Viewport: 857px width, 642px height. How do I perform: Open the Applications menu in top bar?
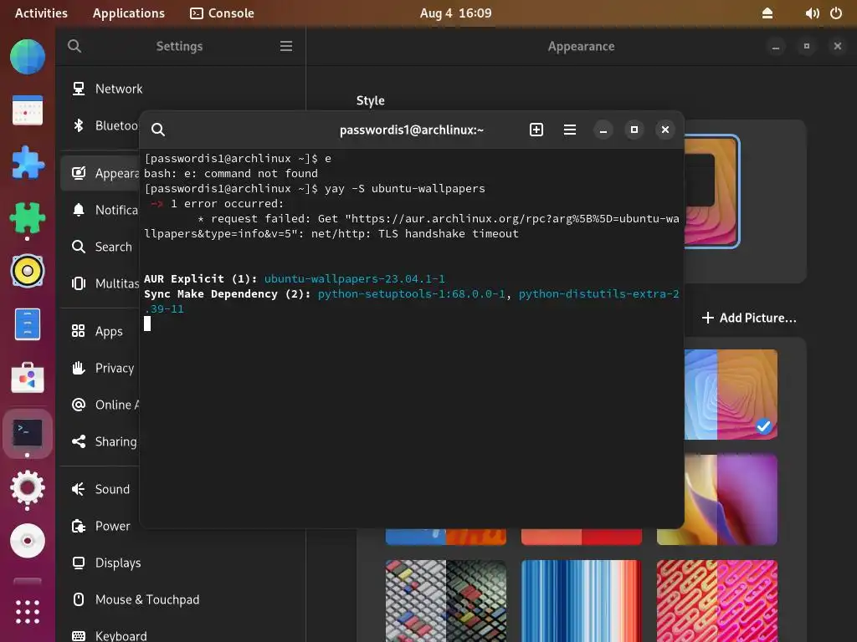tap(128, 13)
